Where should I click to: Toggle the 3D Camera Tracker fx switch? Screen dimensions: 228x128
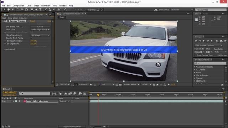(x=5, y=21)
